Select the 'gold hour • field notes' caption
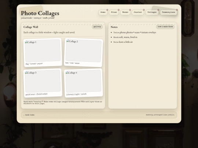 (x=37, y=94)
